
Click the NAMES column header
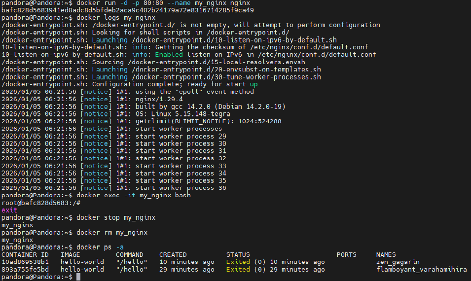point(386,254)
